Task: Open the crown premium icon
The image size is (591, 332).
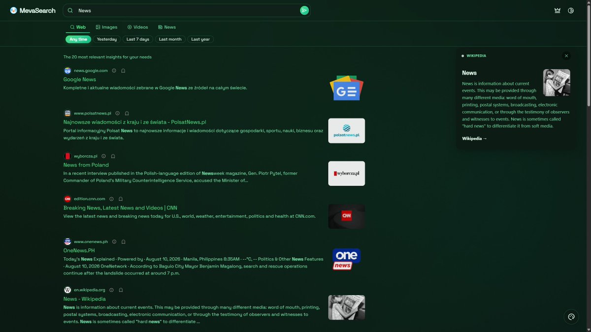Action: coord(558,10)
